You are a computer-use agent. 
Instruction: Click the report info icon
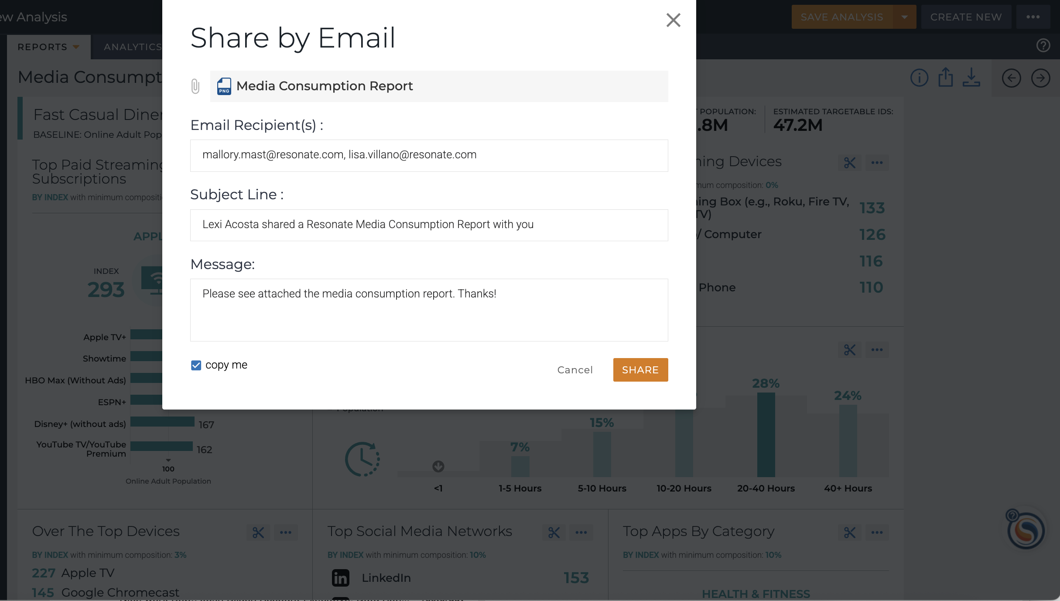[x=919, y=78]
